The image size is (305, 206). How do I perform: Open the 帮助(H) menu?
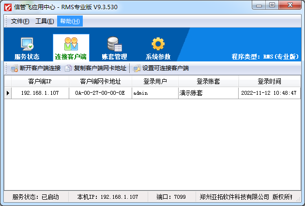(x=70, y=21)
